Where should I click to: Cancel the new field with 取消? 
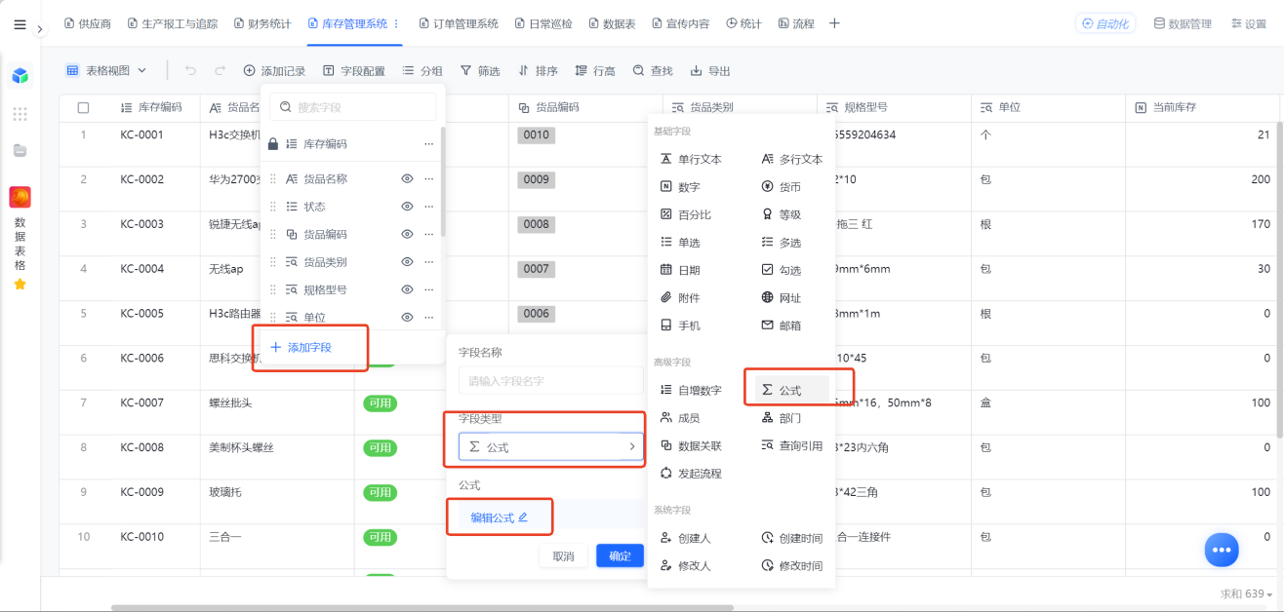[x=563, y=555]
